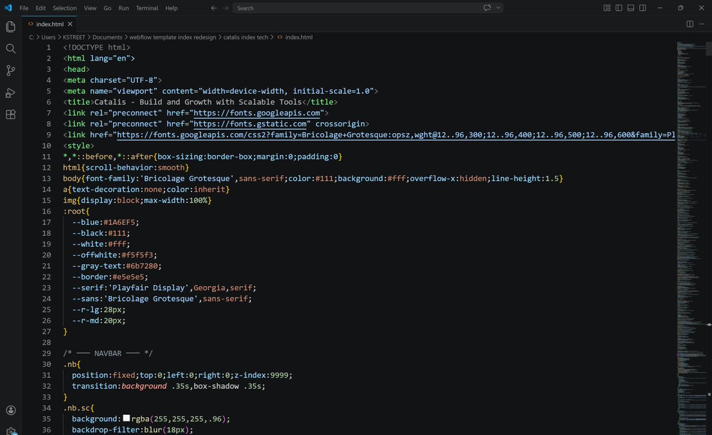Image resolution: width=712 pixels, height=435 pixels.
Task: Go forward with the right arrow
Action: point(225,8)
